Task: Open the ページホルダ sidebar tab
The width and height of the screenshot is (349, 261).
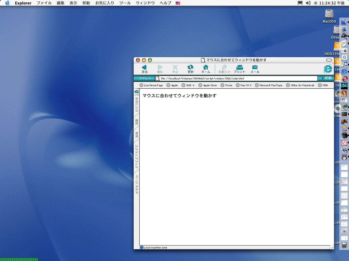Action: (x=137, y=184)
